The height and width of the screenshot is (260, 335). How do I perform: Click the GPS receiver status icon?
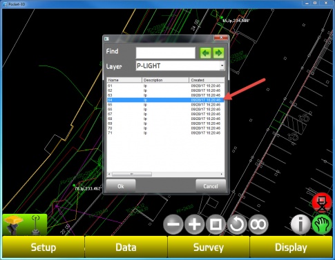pos(25,224)
